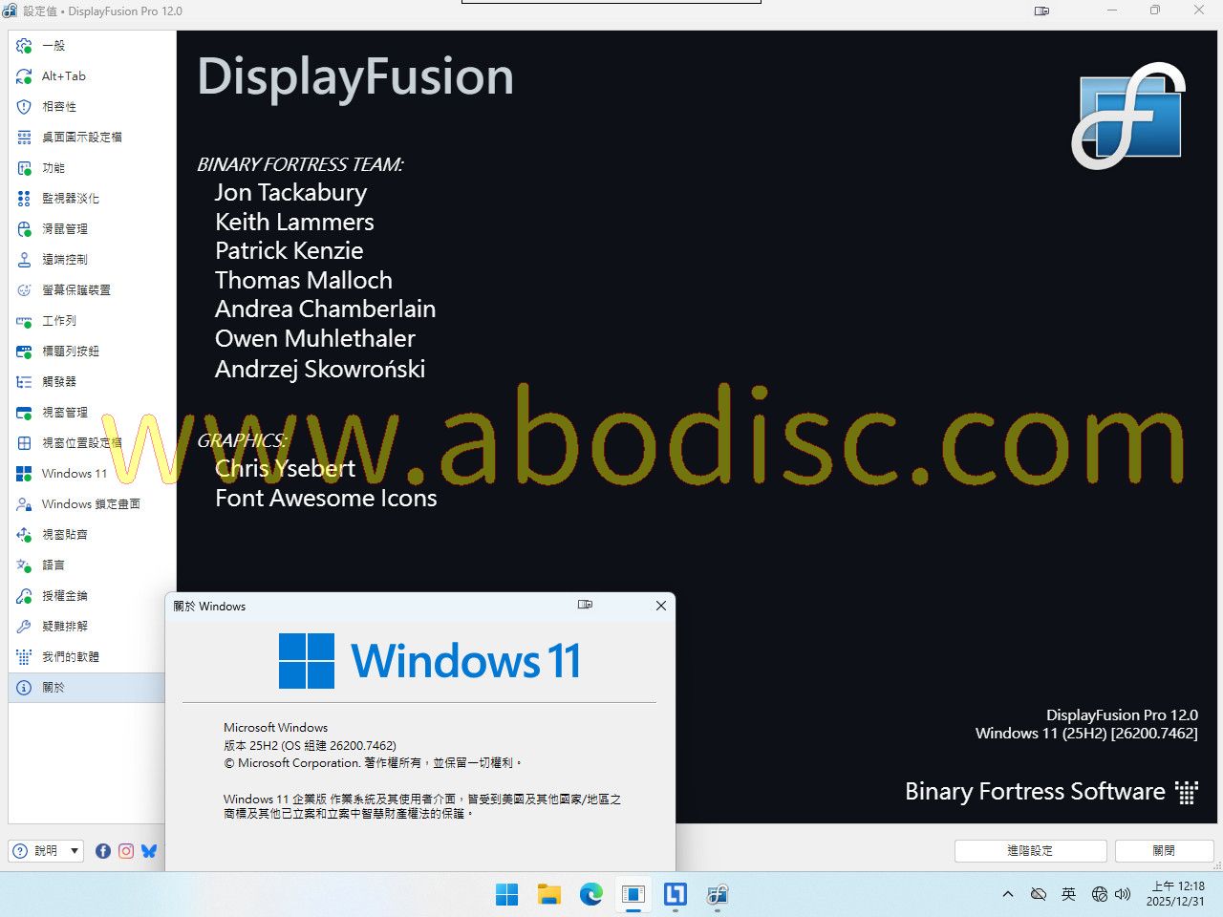Open the Alt+Tab settings section
Screen dimensions: 1223x917
63,76
